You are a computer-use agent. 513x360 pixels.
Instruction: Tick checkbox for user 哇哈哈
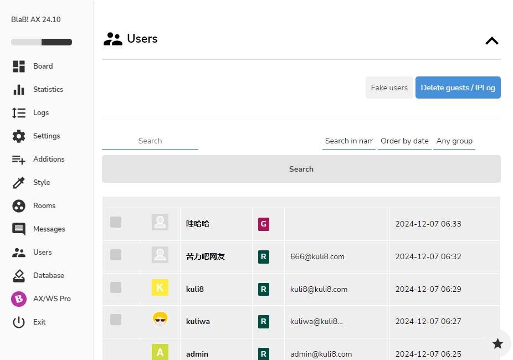coord(116,223)
